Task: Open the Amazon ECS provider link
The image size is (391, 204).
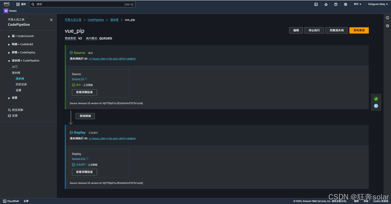Action: pyautogui.click(x=78, y=159)
